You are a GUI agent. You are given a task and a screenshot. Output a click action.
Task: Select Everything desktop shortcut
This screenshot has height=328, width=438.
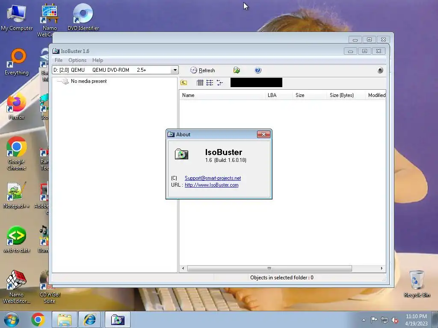pyautogui.click(x=17, y=62)
